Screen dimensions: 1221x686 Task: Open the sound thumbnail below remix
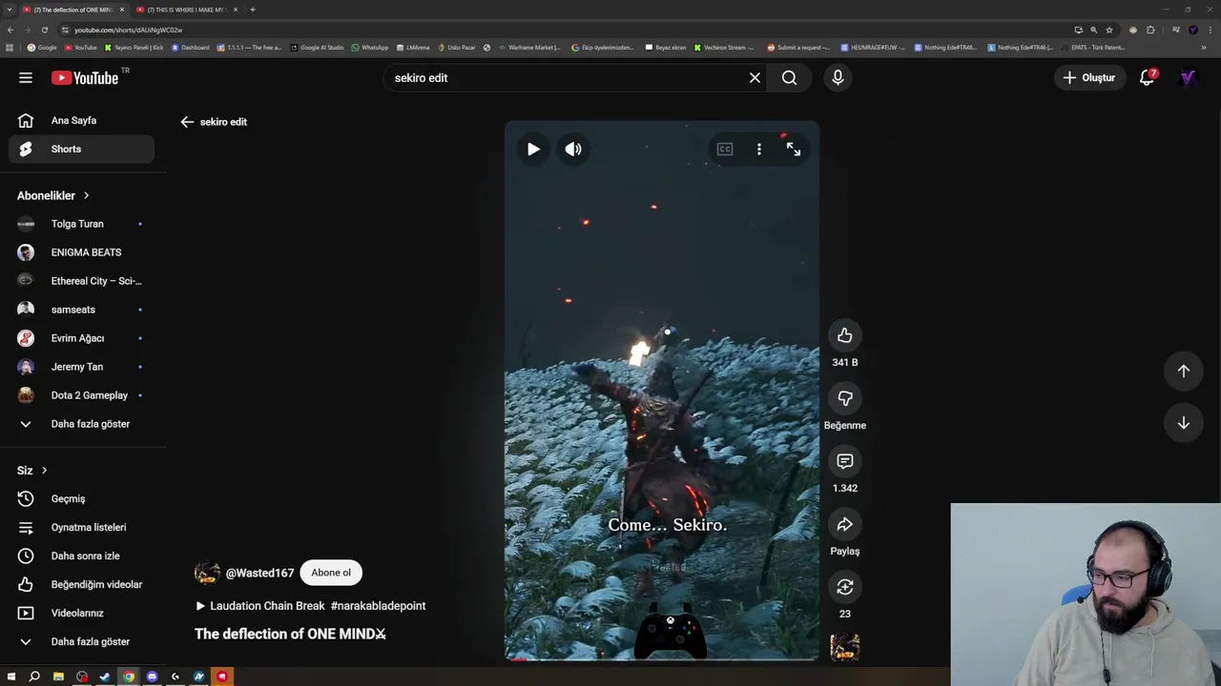pyautogui.click(x=845, y=648)
